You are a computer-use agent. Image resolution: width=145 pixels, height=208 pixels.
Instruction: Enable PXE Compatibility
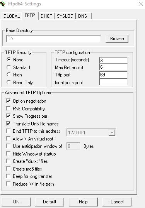coord(8,109)
